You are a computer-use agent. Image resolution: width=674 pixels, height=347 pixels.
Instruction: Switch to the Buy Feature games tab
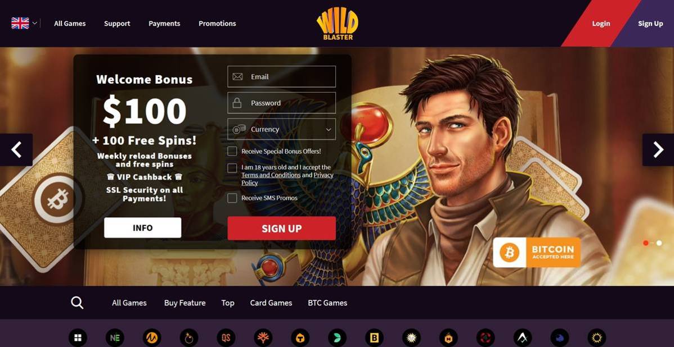point(185,303)
